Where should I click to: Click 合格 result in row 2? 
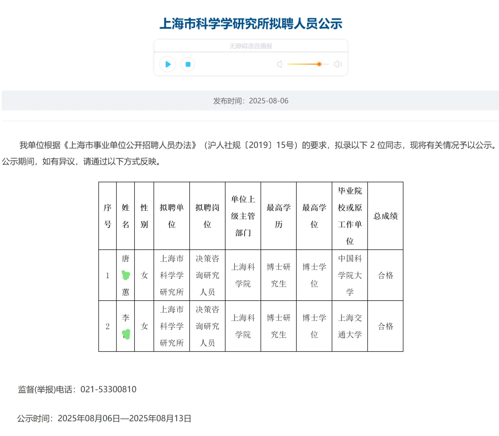(x=385, y=326)
